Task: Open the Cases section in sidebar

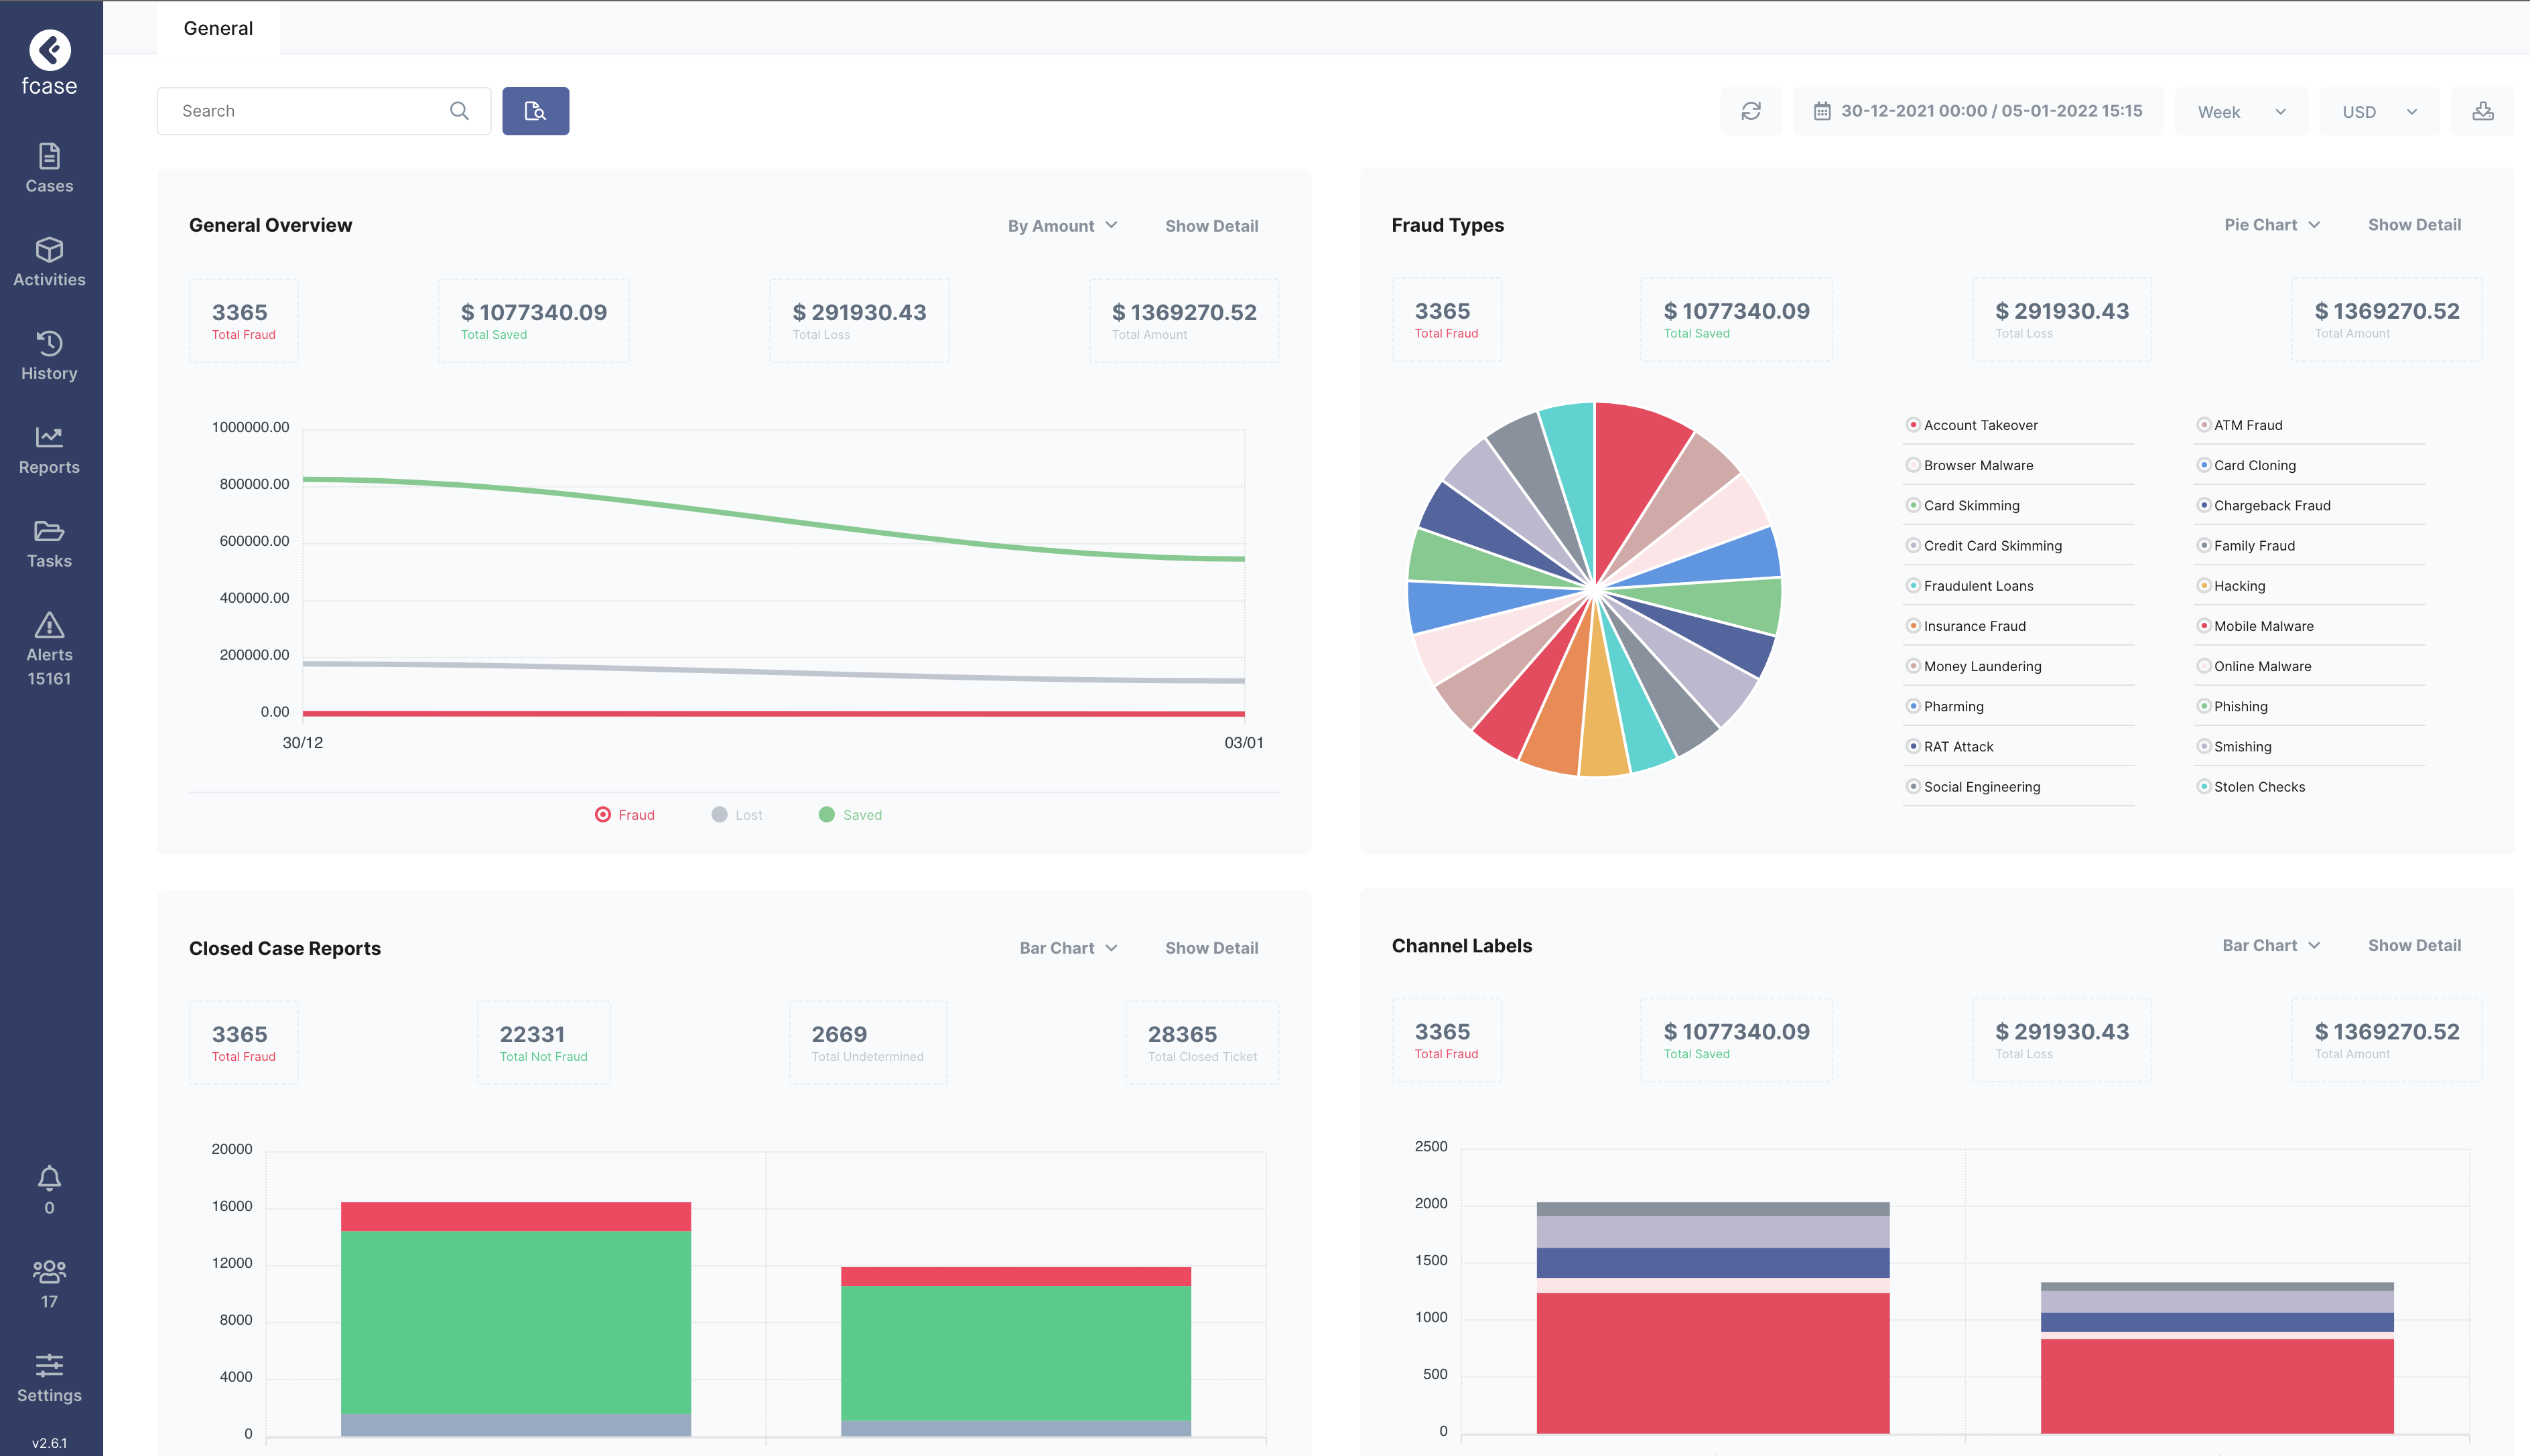Action: (49, 168)
